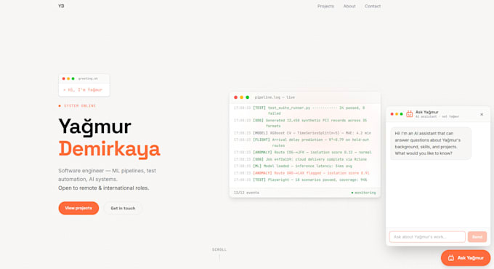Click the green dot on pipeline.log window
494x269 pixels.
[247, 97]
